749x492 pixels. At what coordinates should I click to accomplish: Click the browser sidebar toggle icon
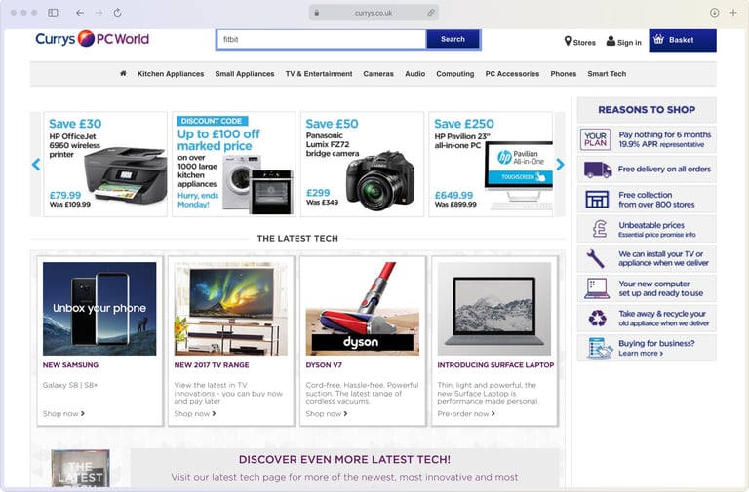(x=53, y=13)
